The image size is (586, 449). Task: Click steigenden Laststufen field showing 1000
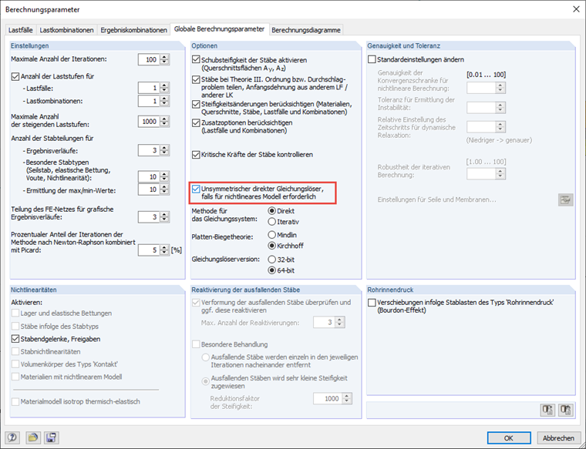[149, 122]
